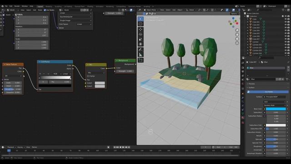Image resolution: width=291 pixels, height=164 pixels.
Task: Hide Cylinder.001 with its eye icon
Action: pos(286,45)
